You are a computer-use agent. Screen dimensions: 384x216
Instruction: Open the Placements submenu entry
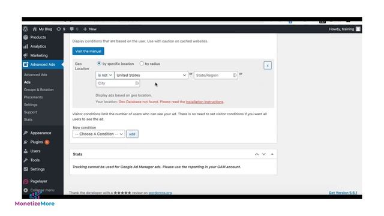(x=34, y=97)
